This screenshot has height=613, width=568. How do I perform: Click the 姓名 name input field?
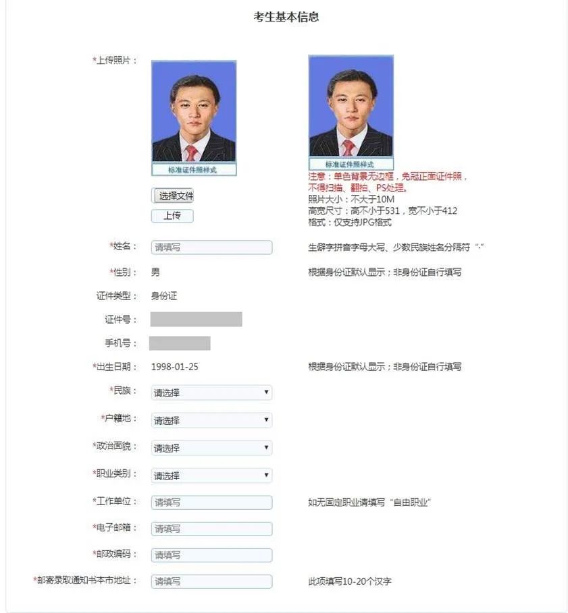(x=211, y=247)
